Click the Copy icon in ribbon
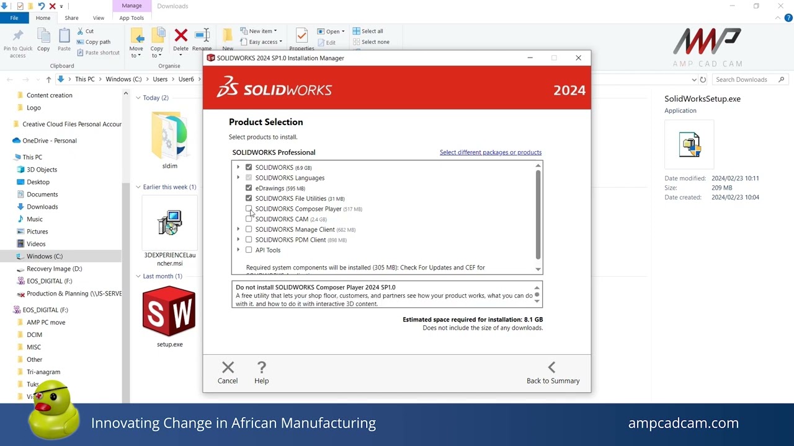794x446 pixels. (43, 36)
